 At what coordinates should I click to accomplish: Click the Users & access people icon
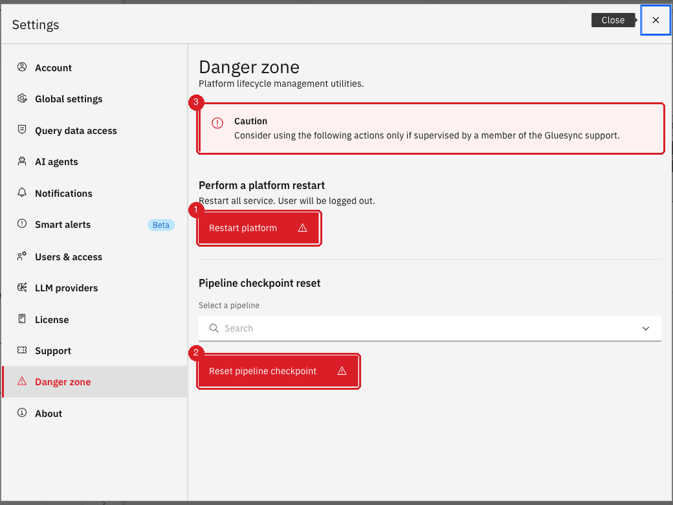pyautogui.click(x=22, y=256)
